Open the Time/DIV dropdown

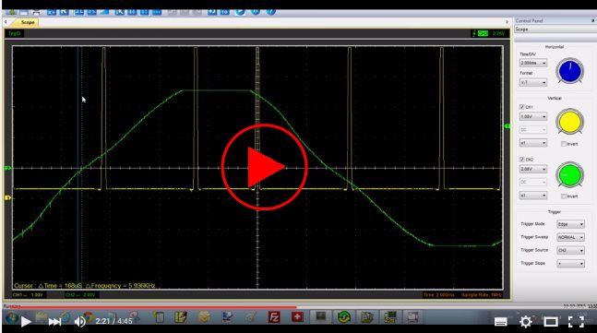533,63
